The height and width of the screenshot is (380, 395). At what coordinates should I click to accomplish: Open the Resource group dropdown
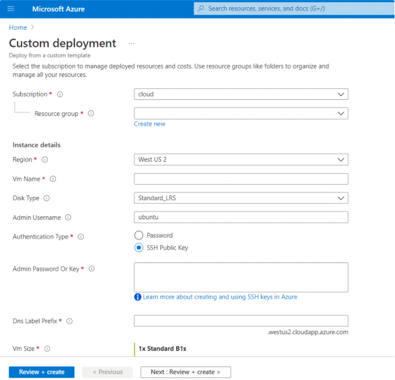[241, 113]
